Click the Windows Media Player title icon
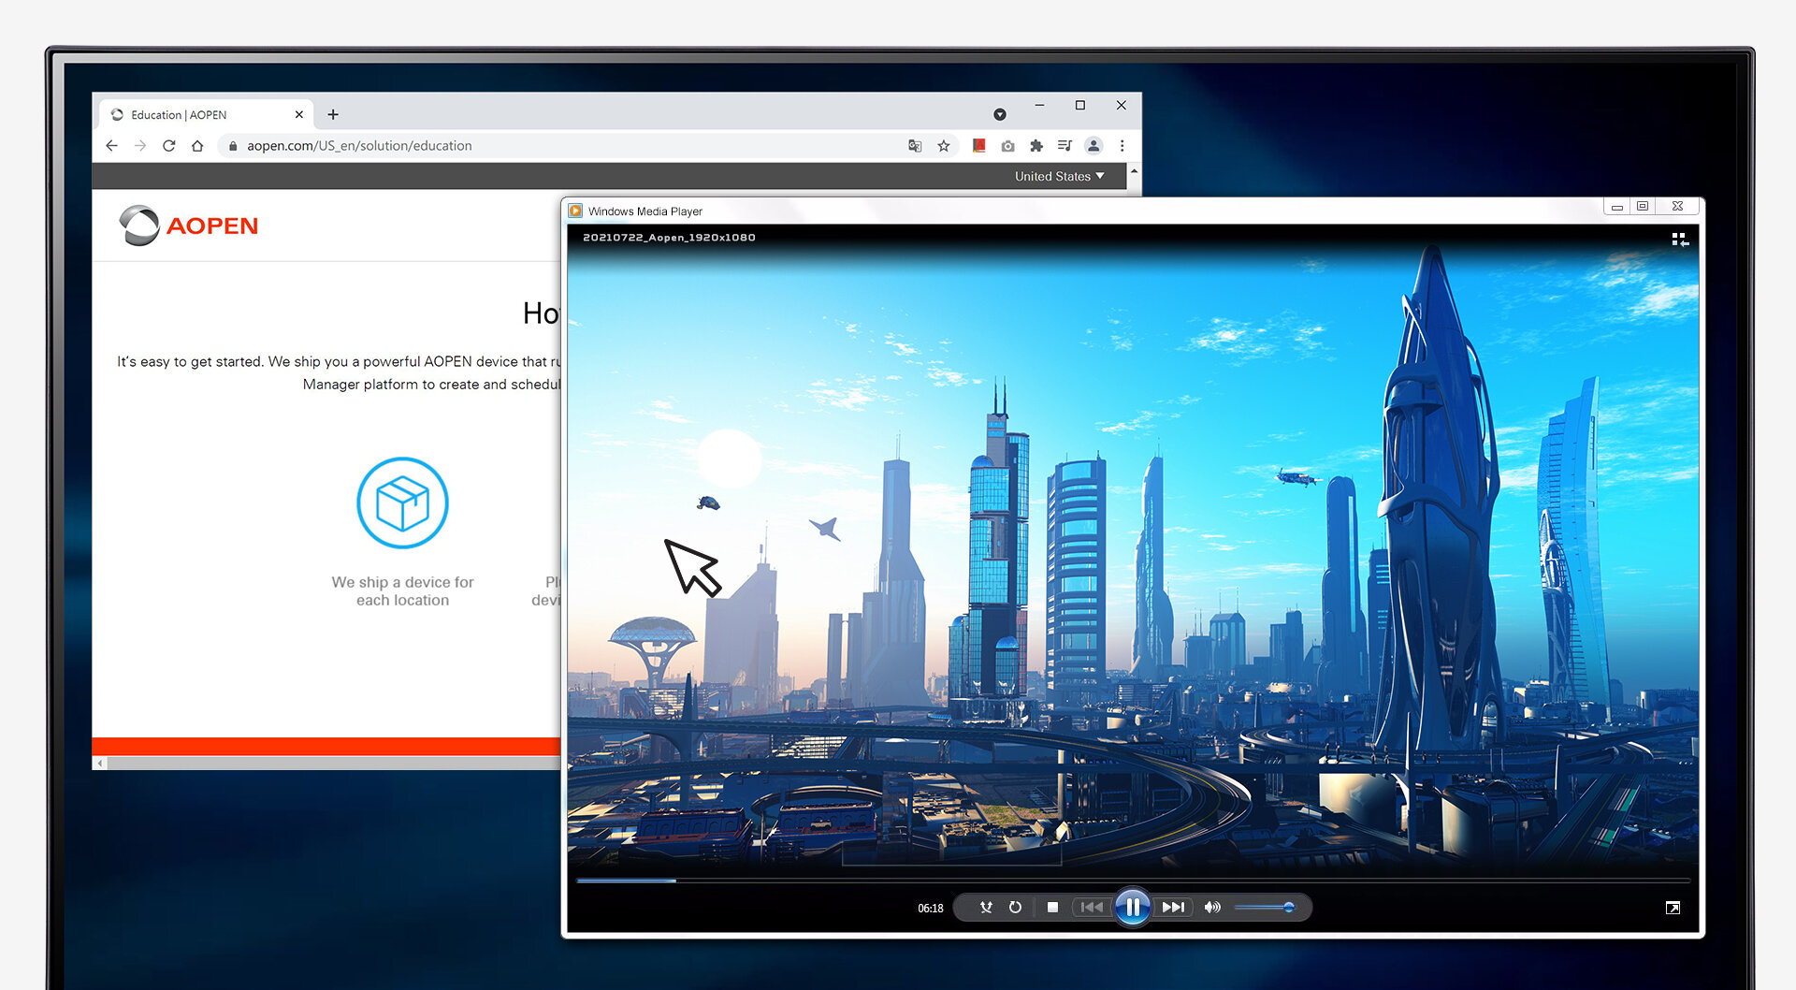 (x=575, y=211)
